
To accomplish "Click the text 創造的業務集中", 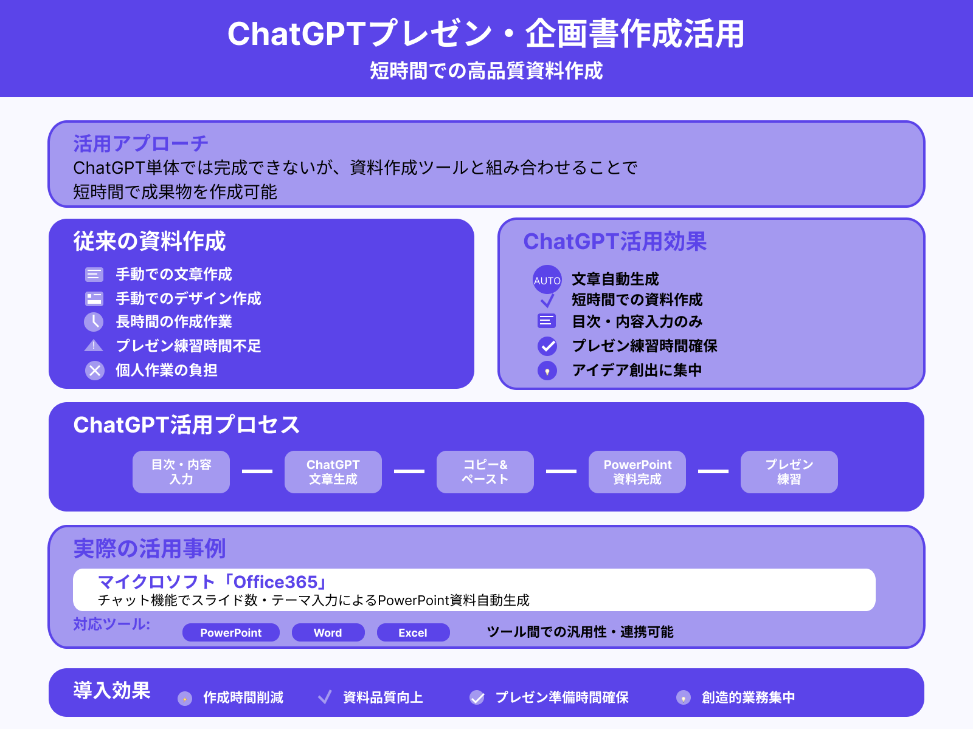I will pos(749,697).
